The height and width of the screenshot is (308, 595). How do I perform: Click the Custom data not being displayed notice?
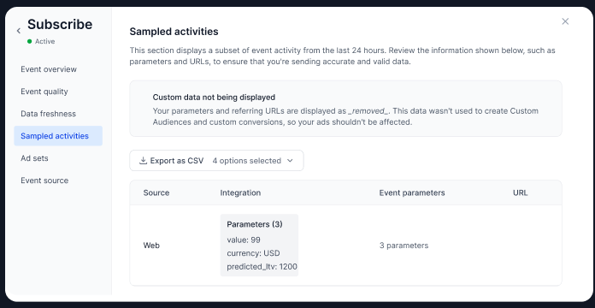click(x=345, y=109)
